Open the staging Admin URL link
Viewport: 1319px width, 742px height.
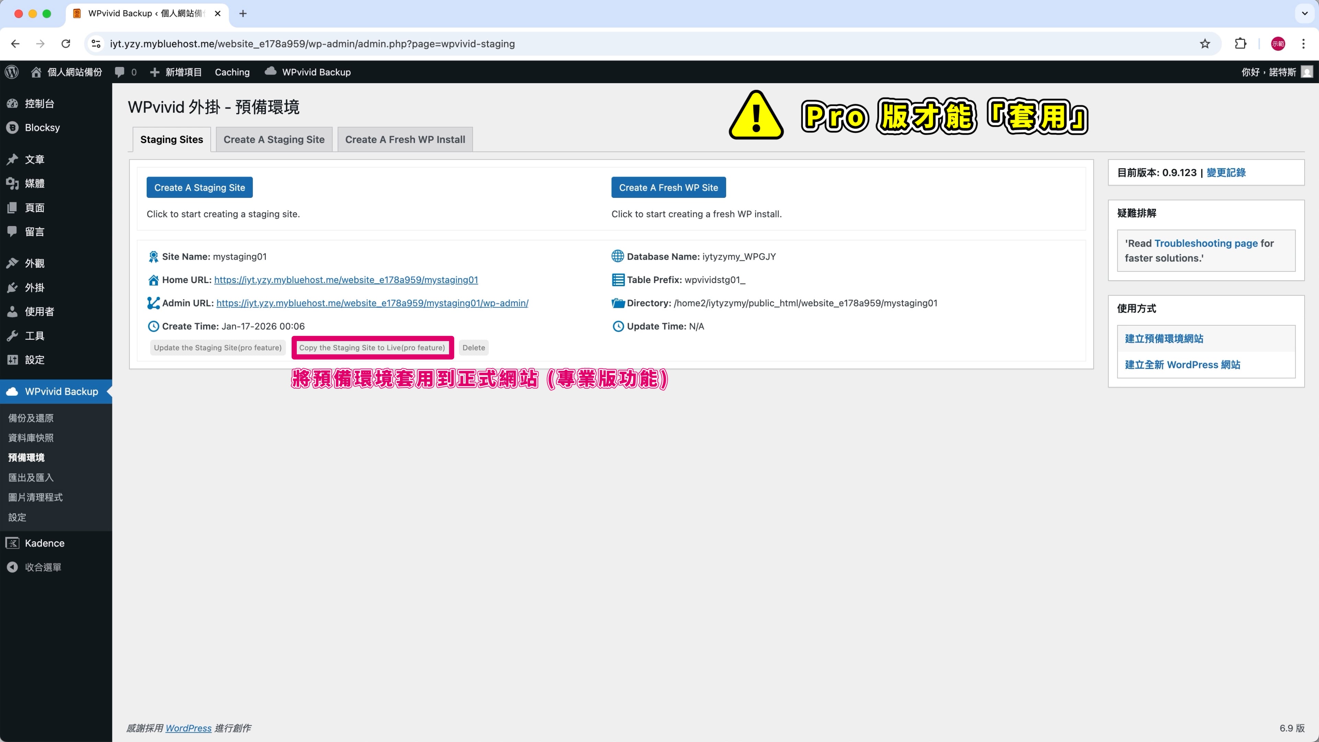tap(372, 303)
